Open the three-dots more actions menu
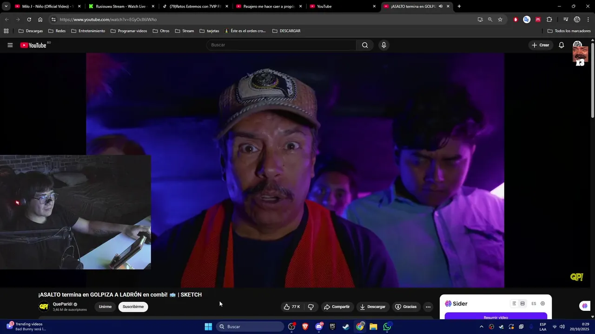This screenshot has width=595, height=334. (428, 307)
